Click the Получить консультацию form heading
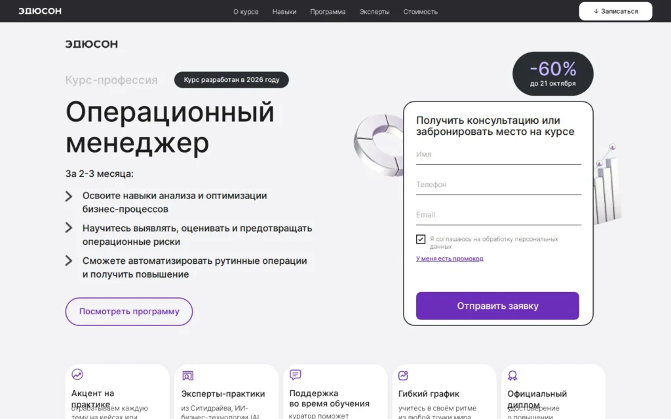Screen dimensions: 671x419 click(x=495, y=126)
